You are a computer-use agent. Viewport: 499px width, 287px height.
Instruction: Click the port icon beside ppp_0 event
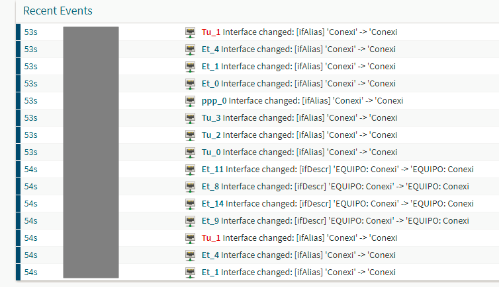[x=191, y=101]
